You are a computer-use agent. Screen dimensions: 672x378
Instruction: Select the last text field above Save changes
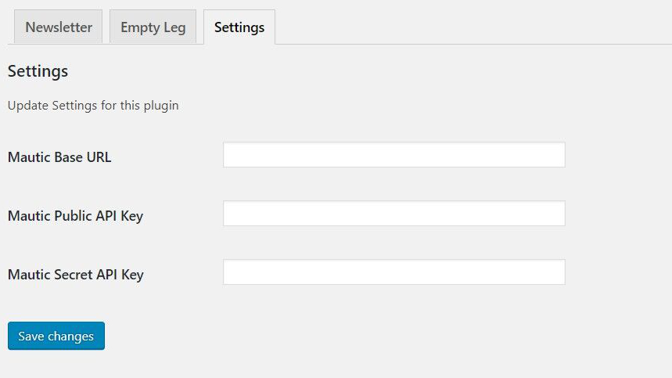(x=393, y=272)
